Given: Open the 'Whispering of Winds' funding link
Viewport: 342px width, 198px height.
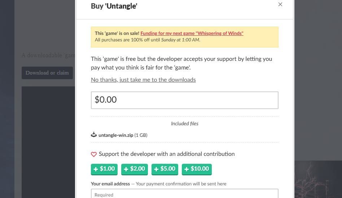Looking at the screenshot, I should pyautogui.click(x=192, y=33).
